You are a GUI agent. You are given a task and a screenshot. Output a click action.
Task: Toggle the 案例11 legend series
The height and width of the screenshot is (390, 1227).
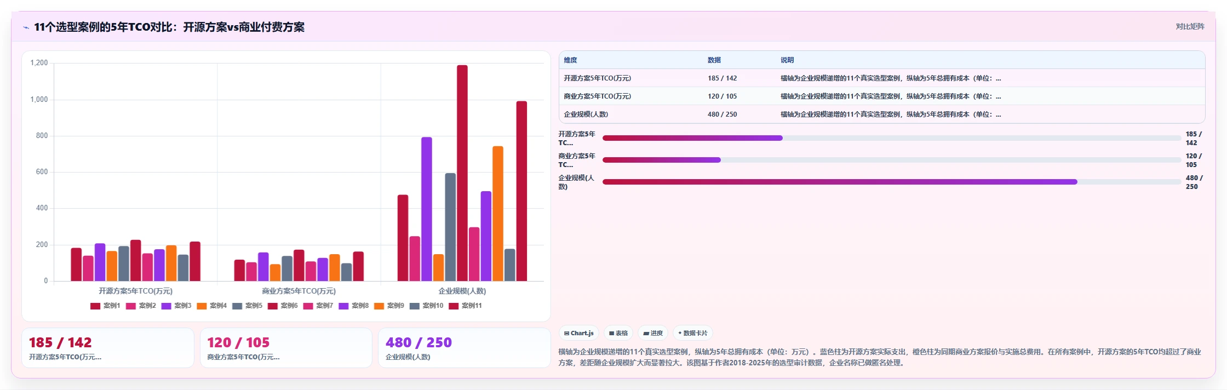[466, 306]
